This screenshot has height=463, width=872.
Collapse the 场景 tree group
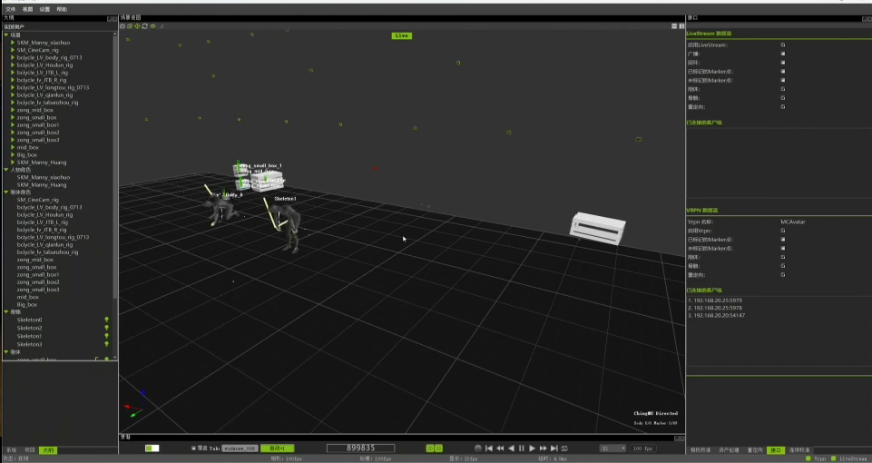click(6, 34)
